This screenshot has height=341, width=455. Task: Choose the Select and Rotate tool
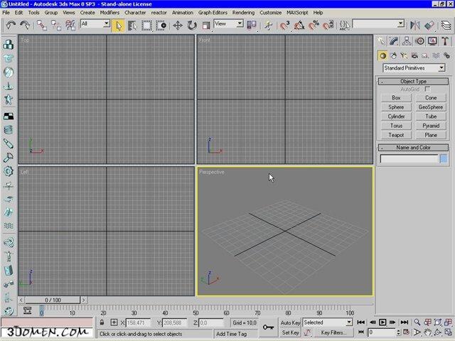[192, 25]
